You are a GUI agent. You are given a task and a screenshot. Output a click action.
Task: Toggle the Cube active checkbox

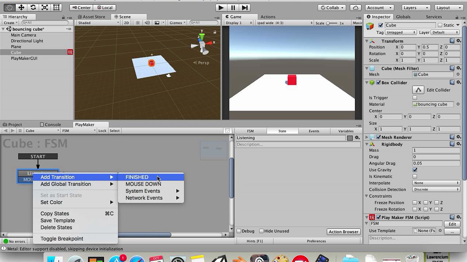tap(381, 25)
